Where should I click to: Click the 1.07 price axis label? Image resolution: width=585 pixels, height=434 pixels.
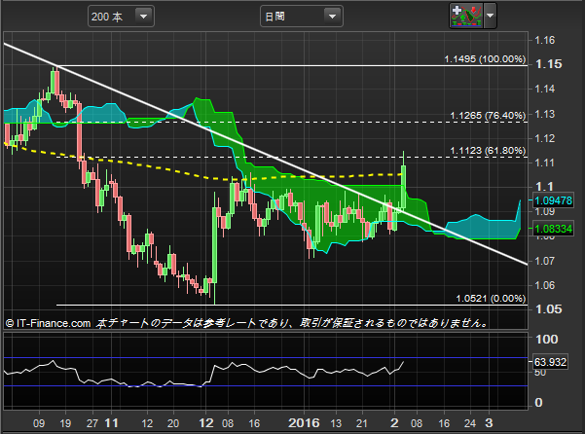tap(545, 261)
